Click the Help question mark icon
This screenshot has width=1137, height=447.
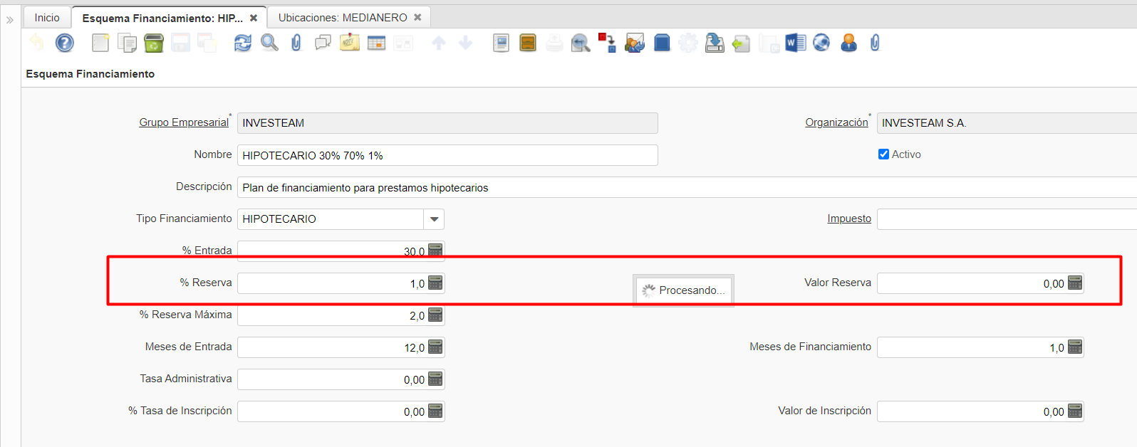[x=65, y=43]
